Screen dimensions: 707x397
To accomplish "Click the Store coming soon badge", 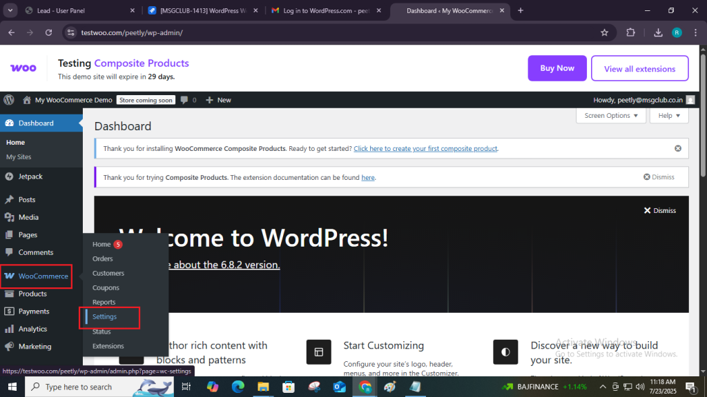I will coord(146,100).
